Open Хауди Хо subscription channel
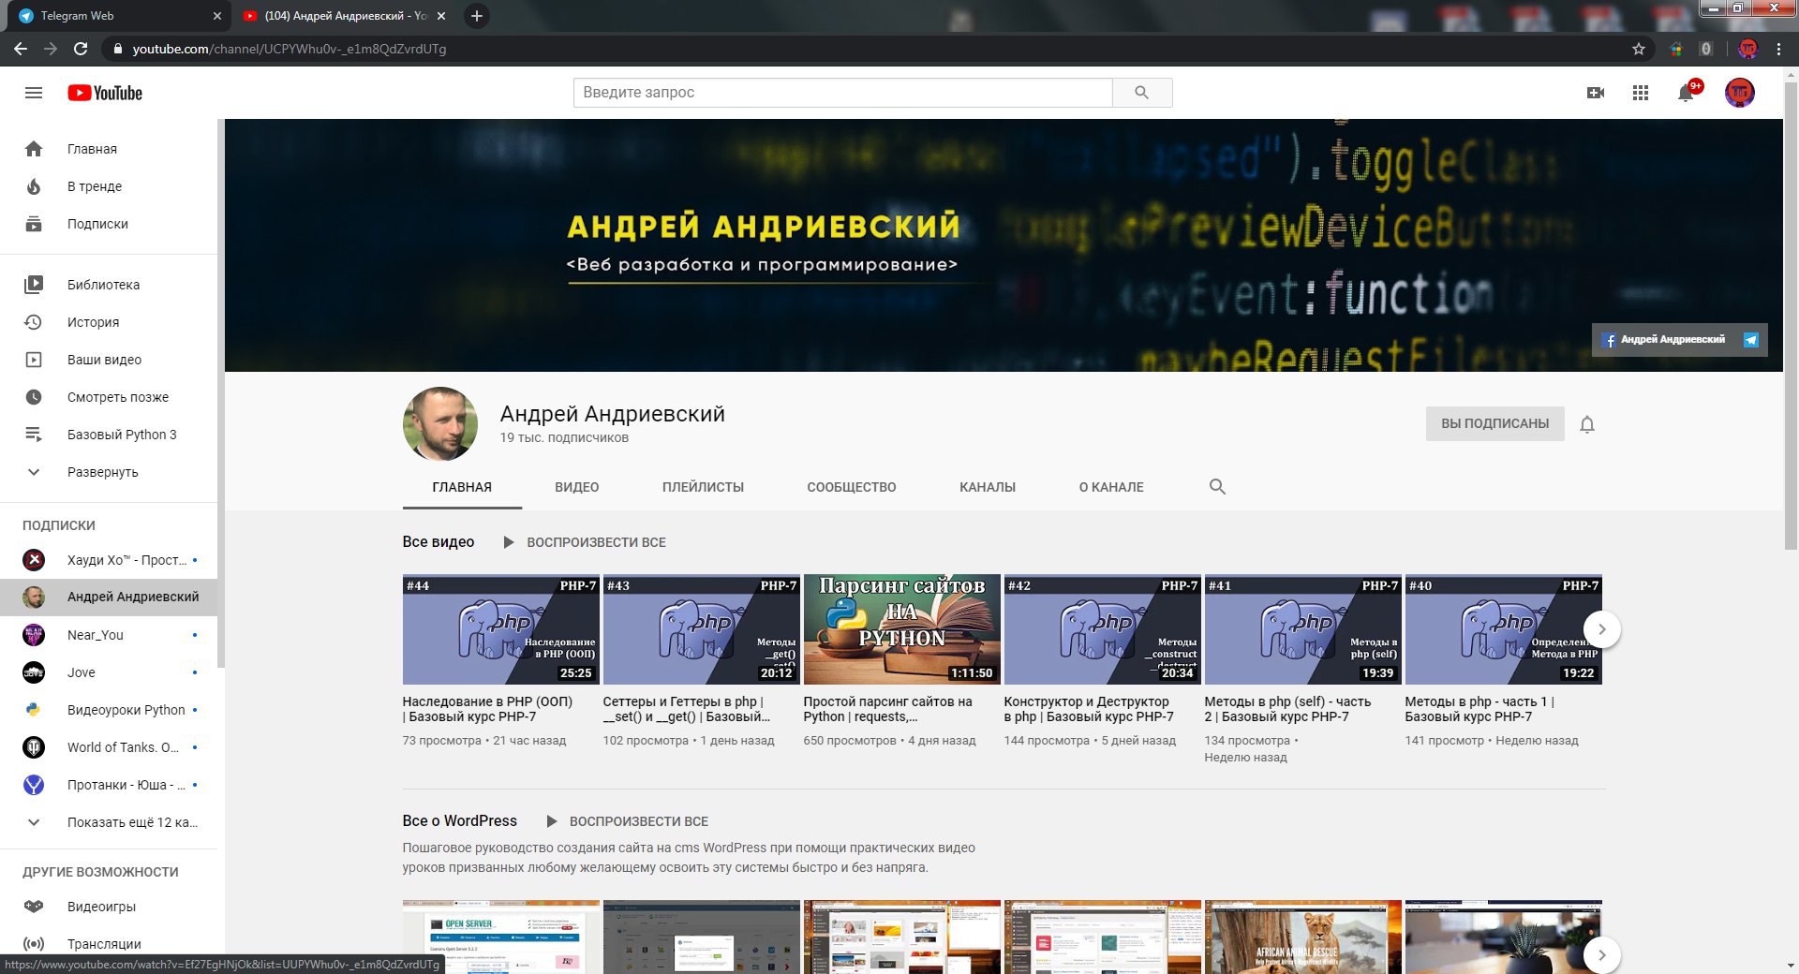This screenshot has height=974, width=1799. pos(109,560)
